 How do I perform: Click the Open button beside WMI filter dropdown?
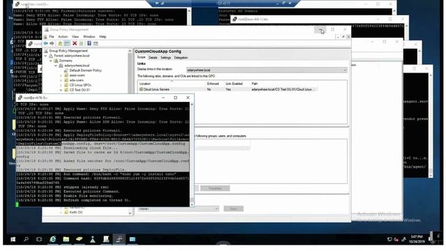click(x=233, y=209)
